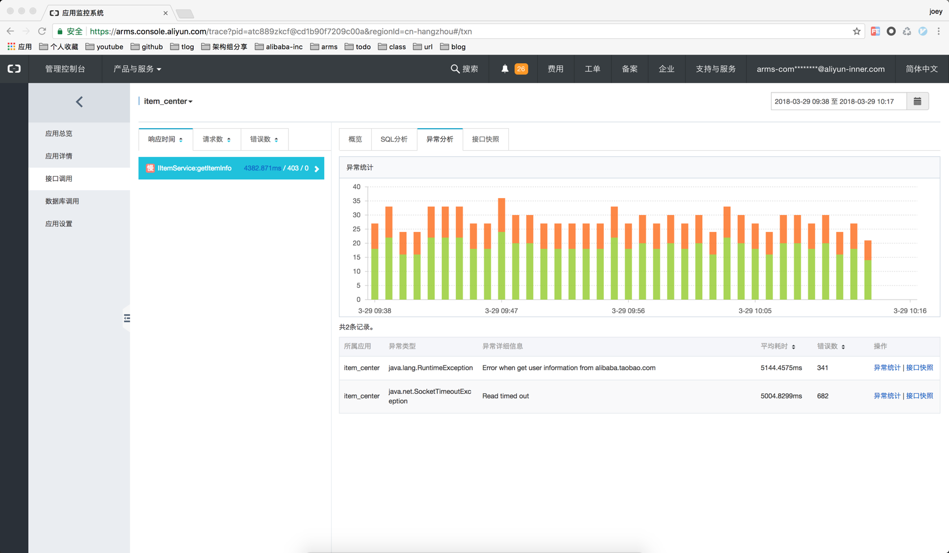Open 备案 in top navigation
949x553 pixels.
[x=630, y=69]
